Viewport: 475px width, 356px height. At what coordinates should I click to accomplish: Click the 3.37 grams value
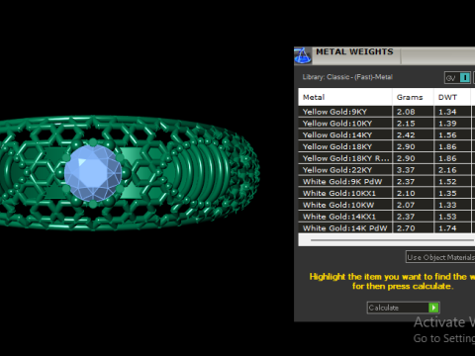click(406, 170)
